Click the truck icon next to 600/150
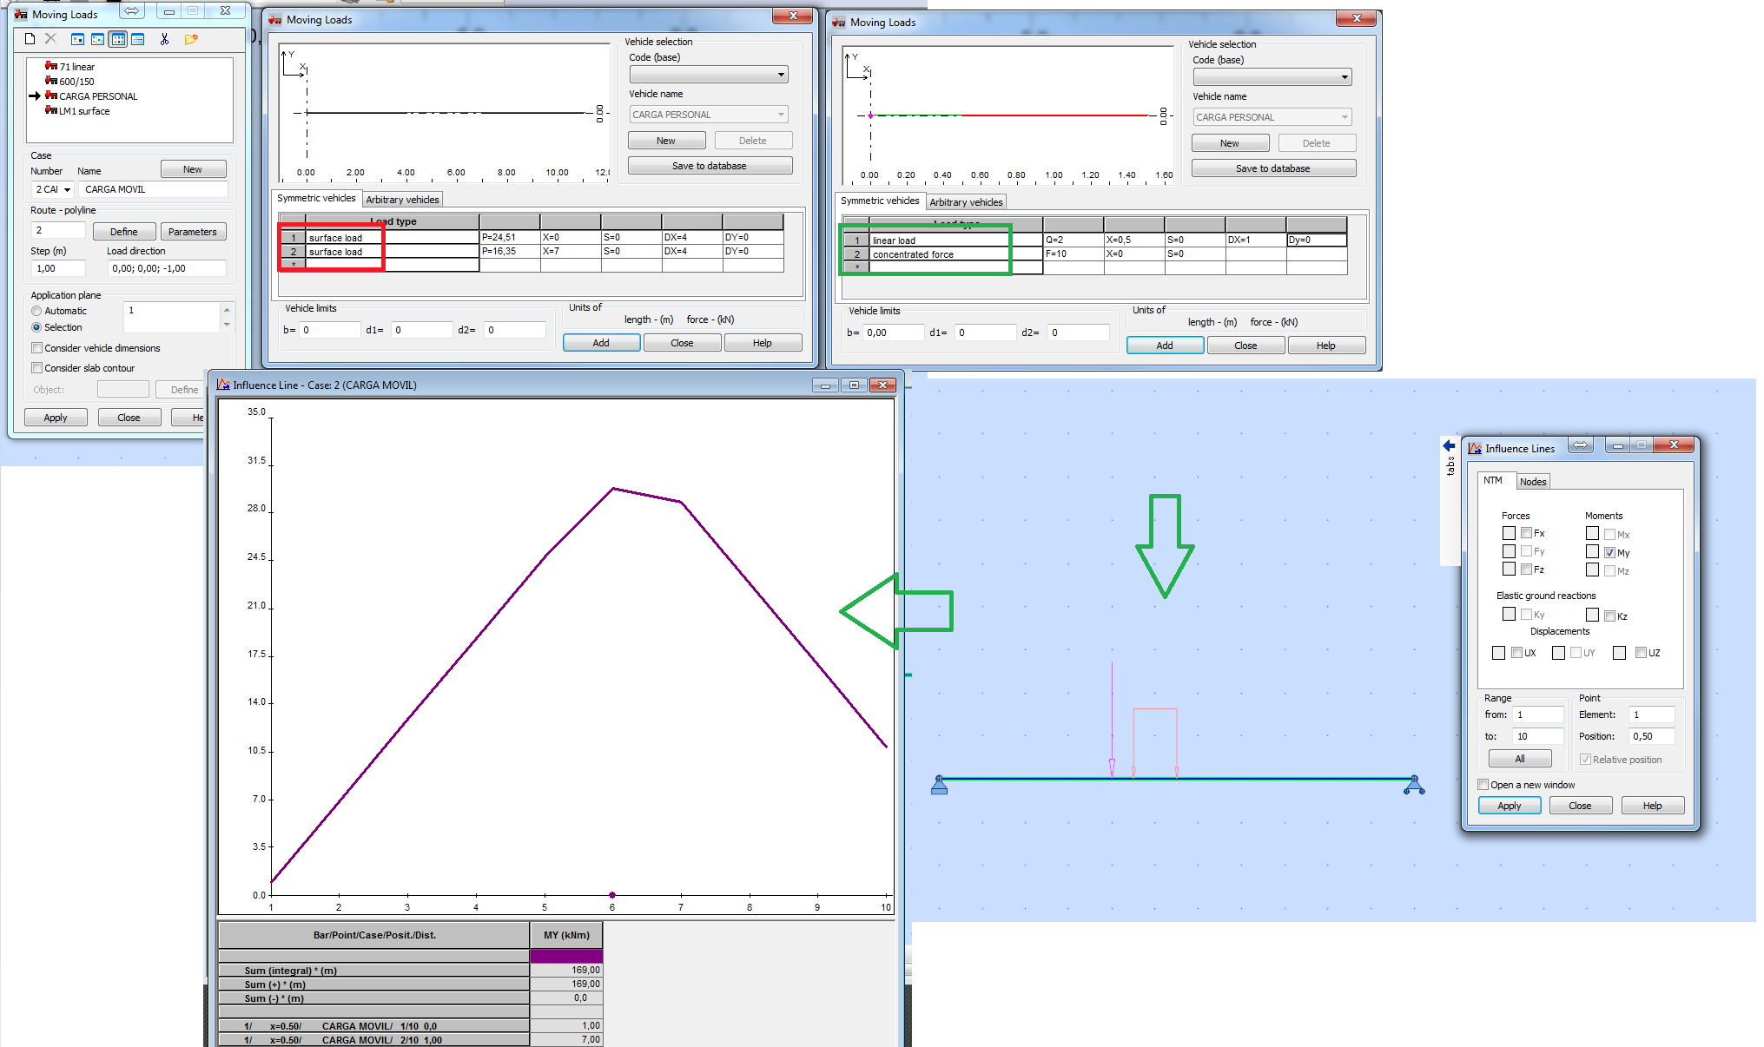1764x1047 pixels. click(51, 81)
